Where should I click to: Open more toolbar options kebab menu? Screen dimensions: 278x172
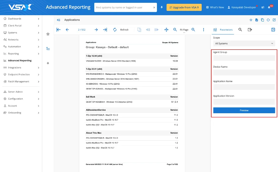203,30
